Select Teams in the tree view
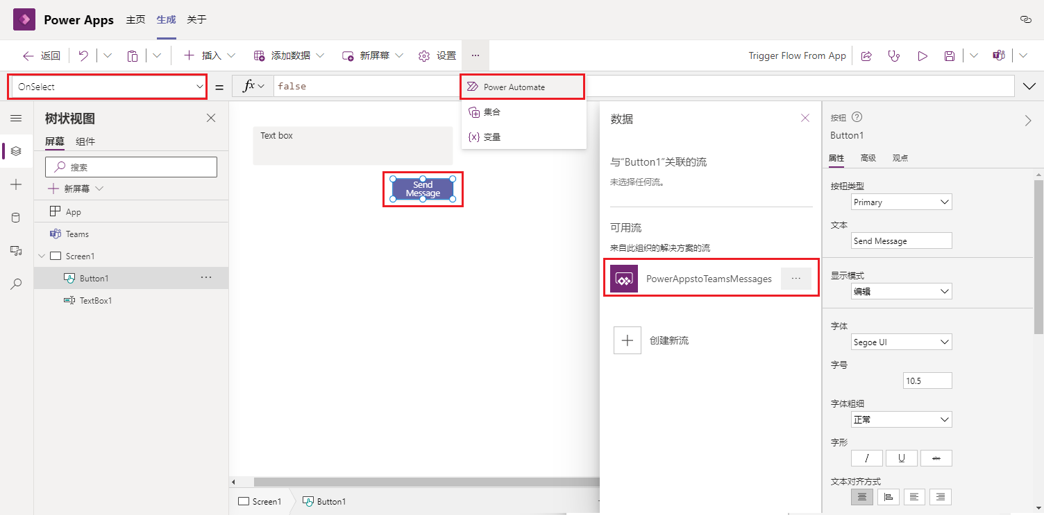Screen dimensions: 1044x515 click(131, 234)
